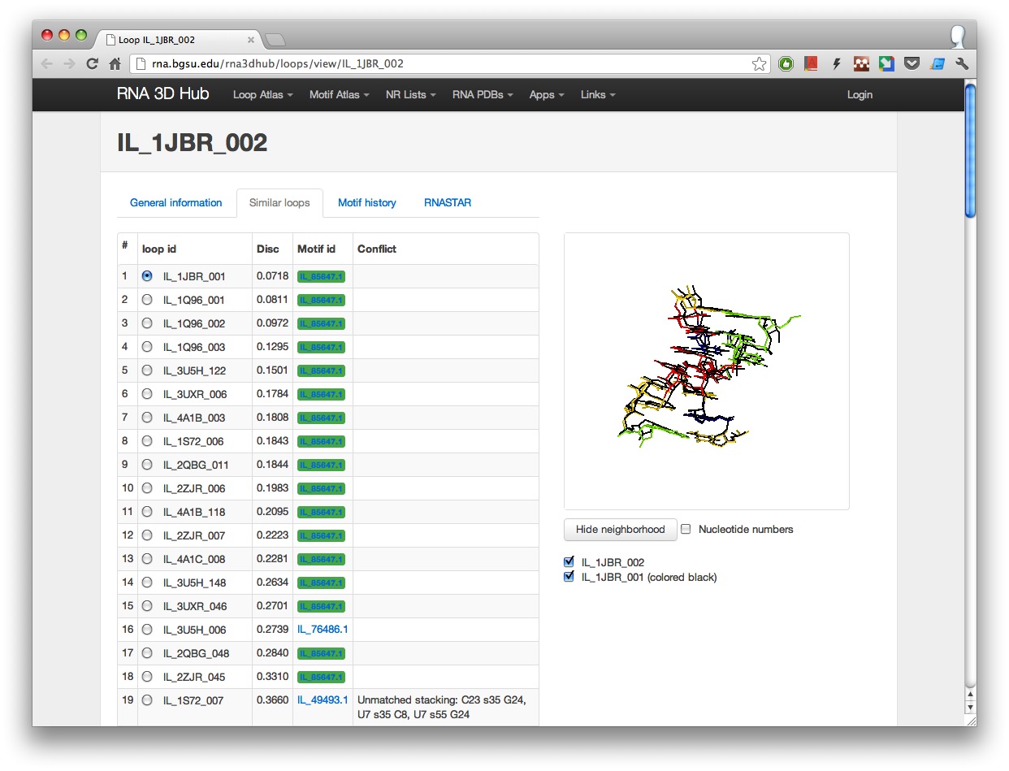The width and height of the screenshot is (1009, 771).
Task: Open the Motif Atlas dropdown
Action: 339,95
